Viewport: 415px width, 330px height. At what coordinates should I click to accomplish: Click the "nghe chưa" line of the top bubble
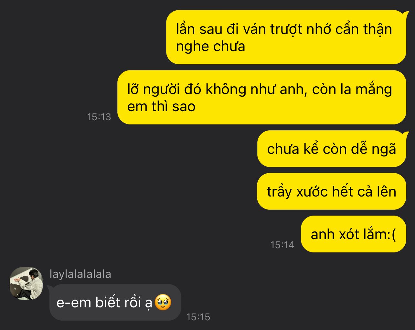click(210, 47)
